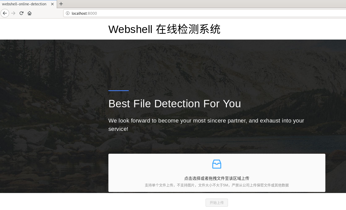Click the 开始上传 button
The width and height of the screenshot is (346, 210).
click(217, 203)
